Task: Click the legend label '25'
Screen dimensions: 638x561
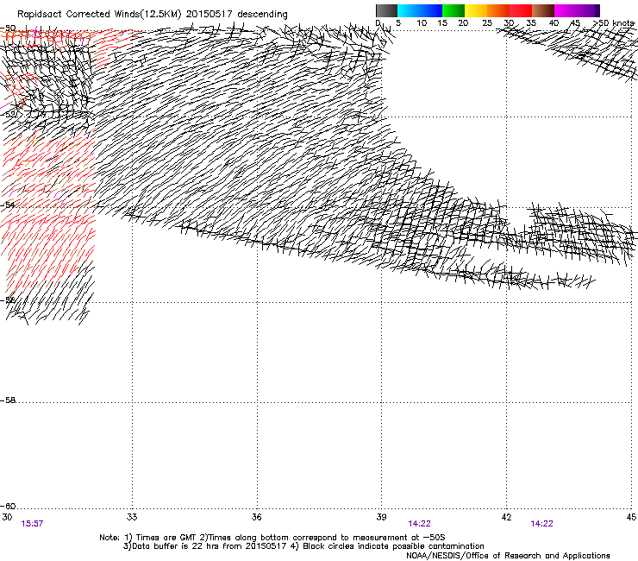Action: tap(487, 23)
